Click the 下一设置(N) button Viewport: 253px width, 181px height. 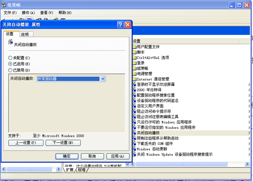tap(63, 143)
